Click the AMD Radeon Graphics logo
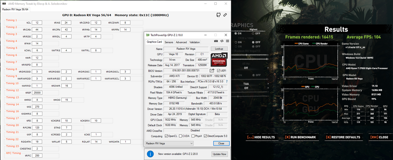 tap(219, 60)
